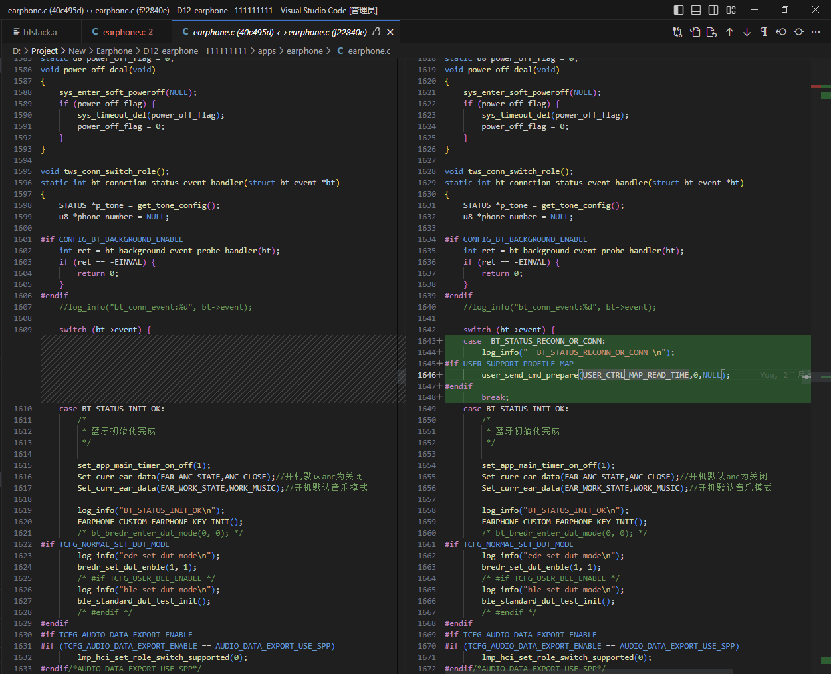Open the apps breadcrumb folder
The image size is (831, 674).
click(x=267, y=51)
